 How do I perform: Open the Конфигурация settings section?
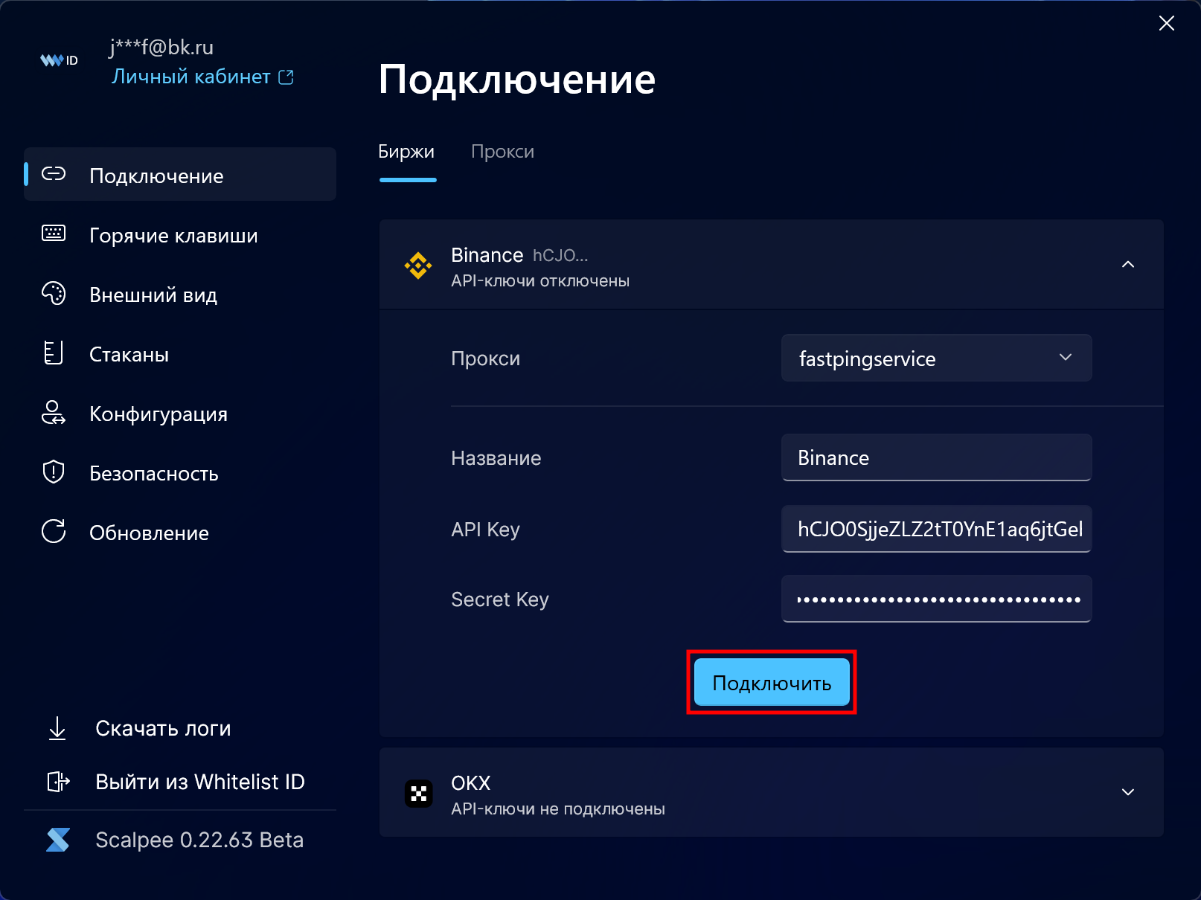(x=158, y=414)
